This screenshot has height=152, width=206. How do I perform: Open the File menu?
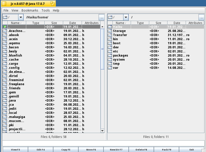(6, 10)
